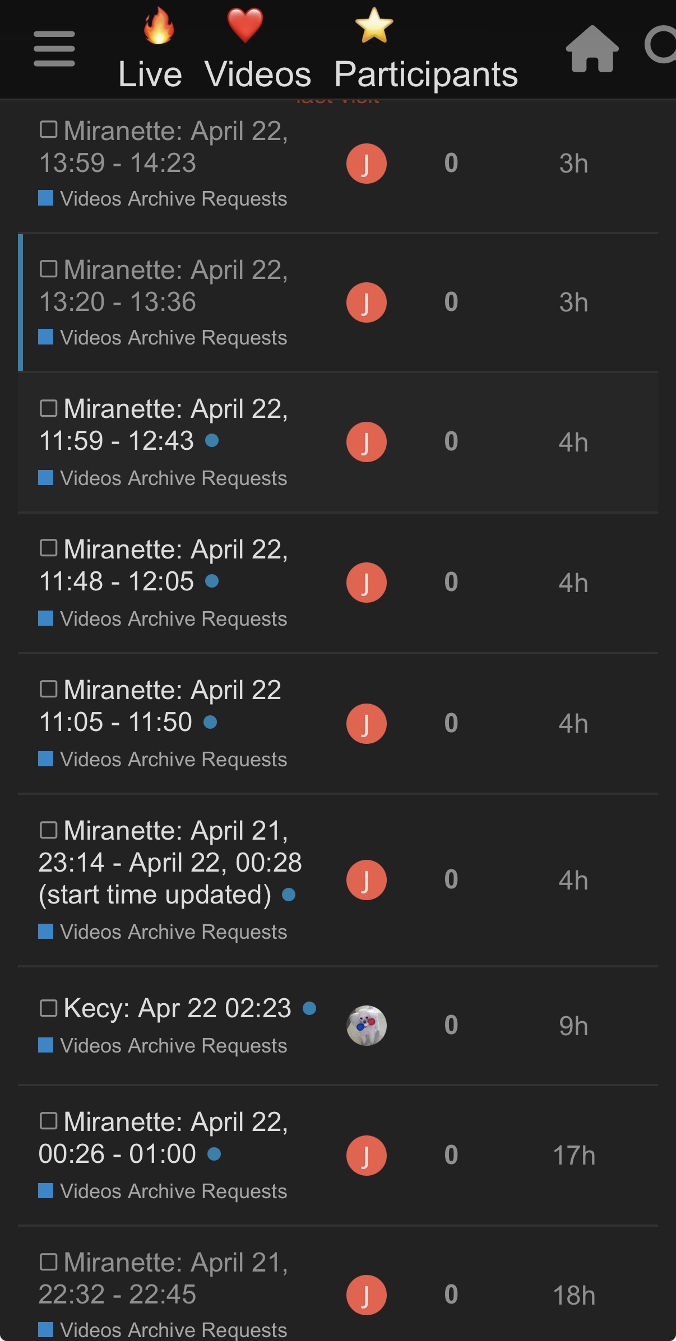Switch to the Live tab
The height and width of the screenshot is (1341, 676).
[150, 74]
